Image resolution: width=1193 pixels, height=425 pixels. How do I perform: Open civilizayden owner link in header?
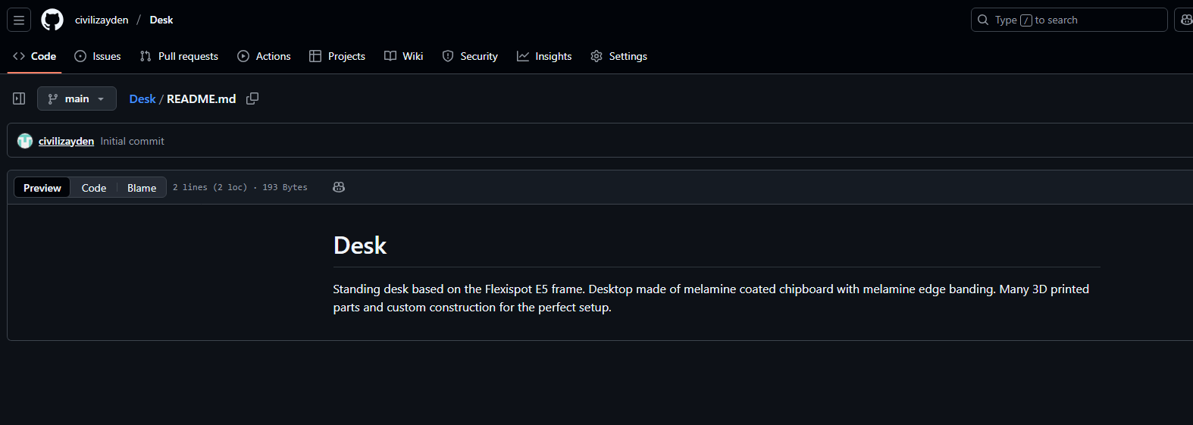(x=102, y=20)
